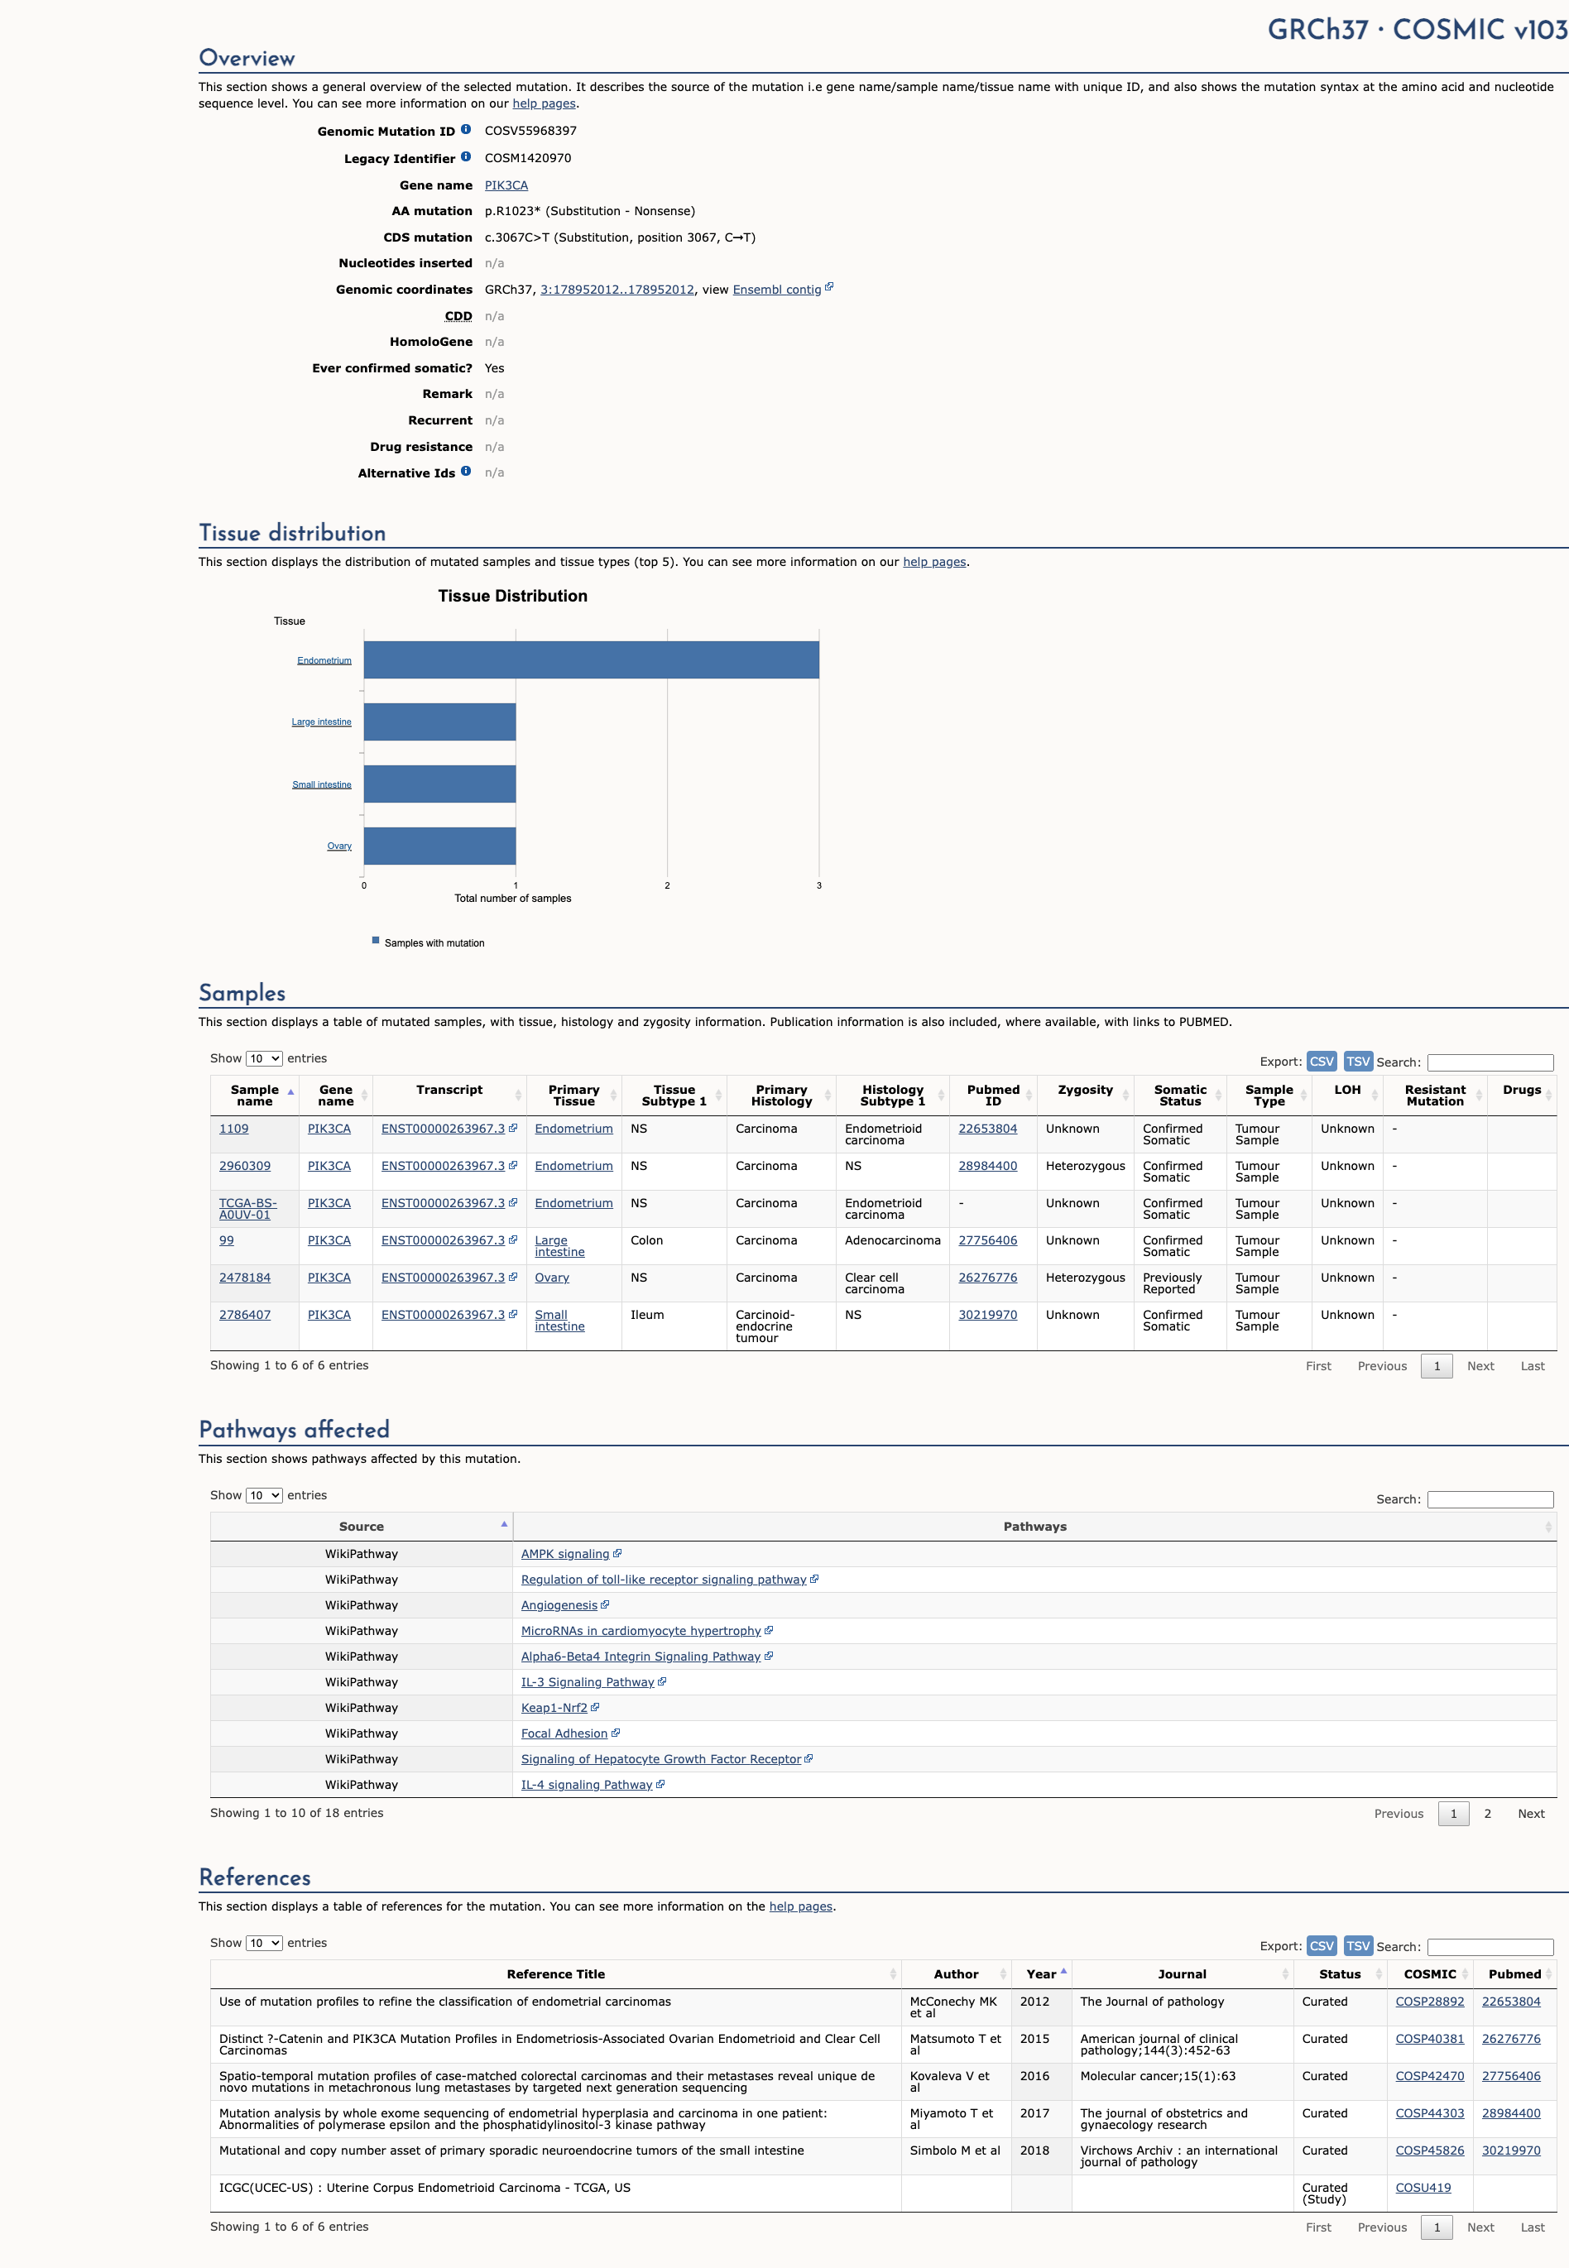This screenshot has height=2268, width=1569.
Task: Click info icon next to Genomic Mutation ID
Action: 466,129
